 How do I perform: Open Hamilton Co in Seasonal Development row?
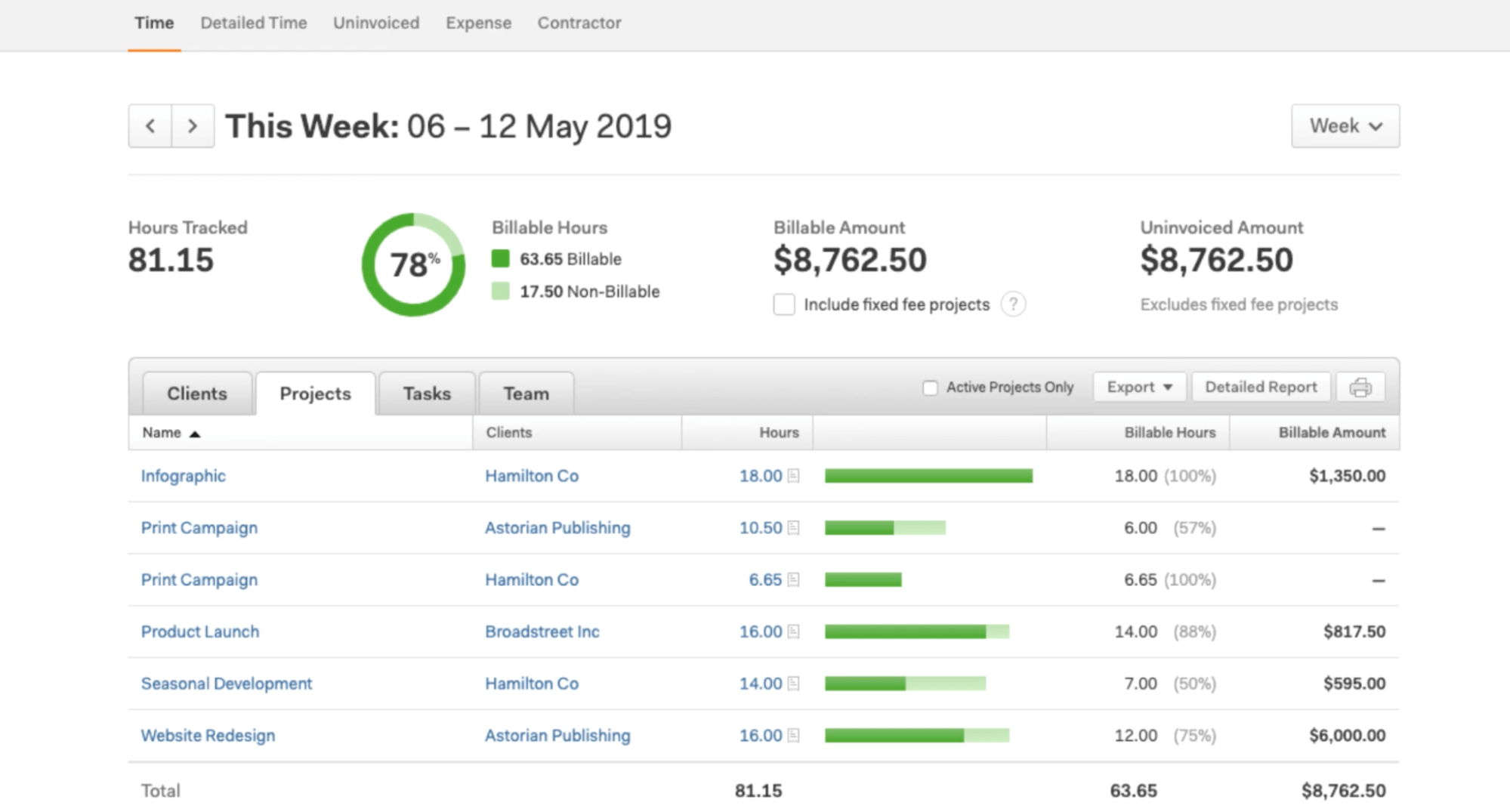tap(532, 684)
